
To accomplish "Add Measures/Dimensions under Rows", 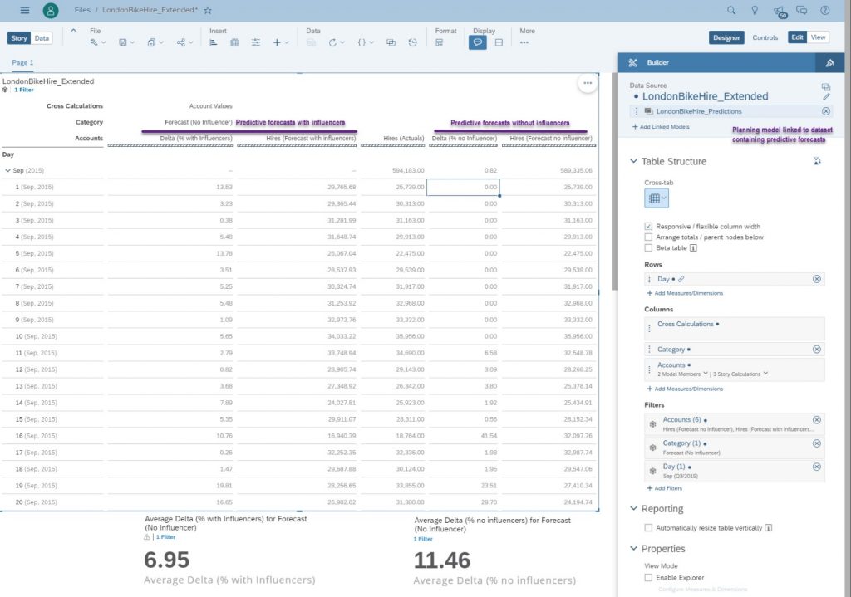I will [x=685, y=293].
